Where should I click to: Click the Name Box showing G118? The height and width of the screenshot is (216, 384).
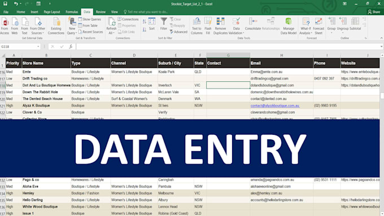[19, 46]
